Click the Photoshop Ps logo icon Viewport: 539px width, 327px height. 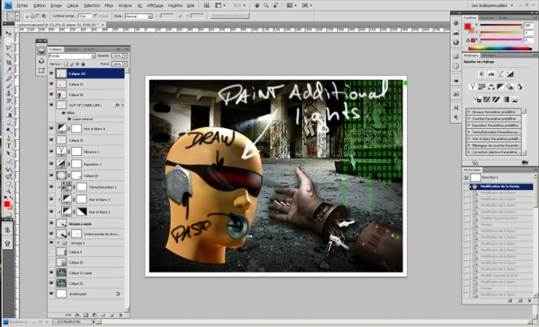[7, 5]
